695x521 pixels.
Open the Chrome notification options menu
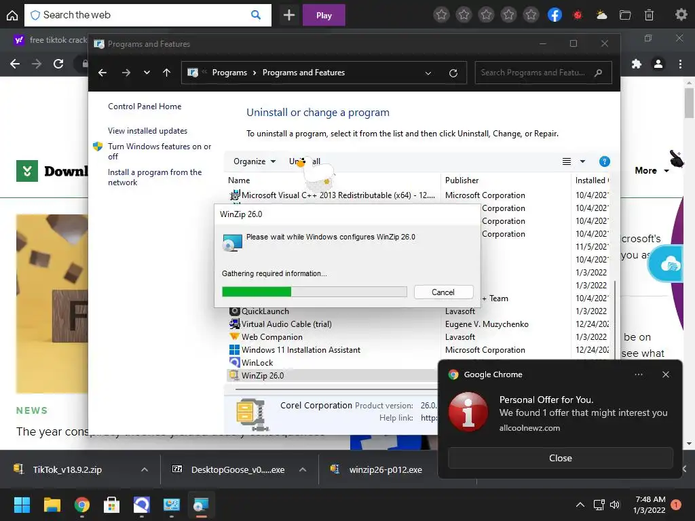point(638,374)
